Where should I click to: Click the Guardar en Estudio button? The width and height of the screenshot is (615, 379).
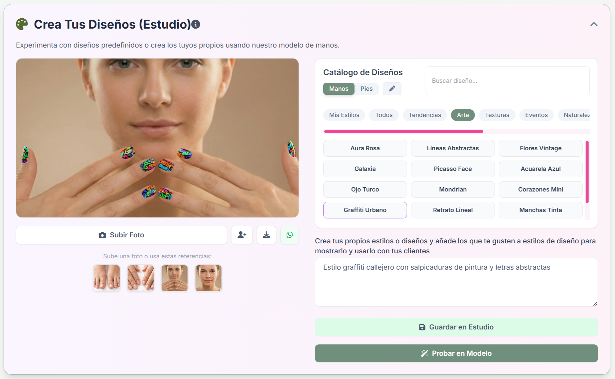[x=456, y=327]
